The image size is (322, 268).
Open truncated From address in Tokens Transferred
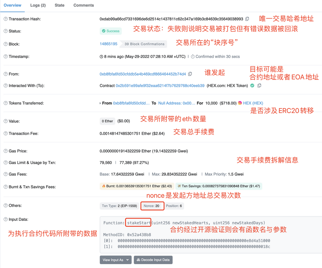(131, 103)
